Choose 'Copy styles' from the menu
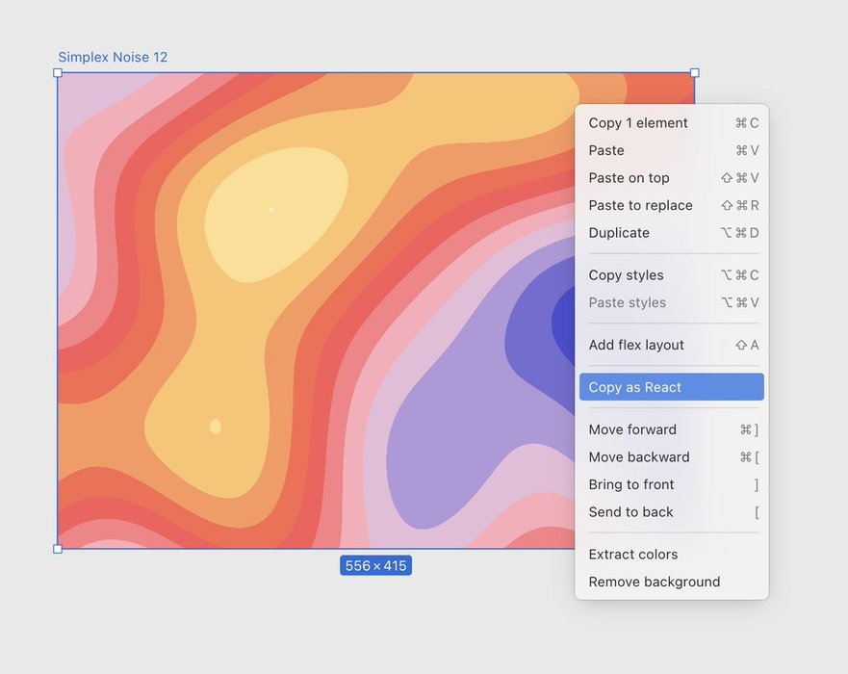 coord(626,275)
